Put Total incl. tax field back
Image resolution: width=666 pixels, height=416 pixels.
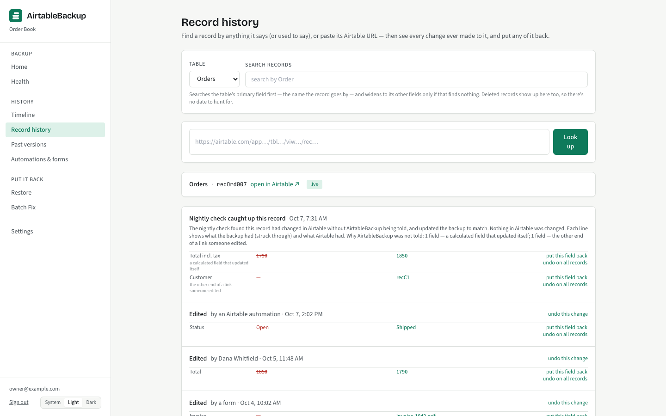click(567, 256)
